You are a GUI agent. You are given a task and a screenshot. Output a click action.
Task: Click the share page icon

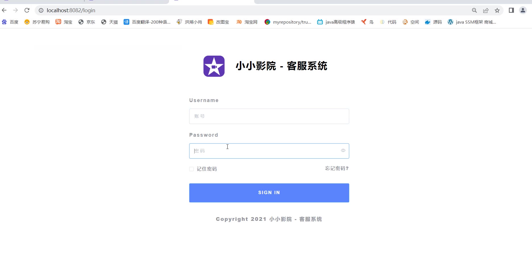(486, 11)
